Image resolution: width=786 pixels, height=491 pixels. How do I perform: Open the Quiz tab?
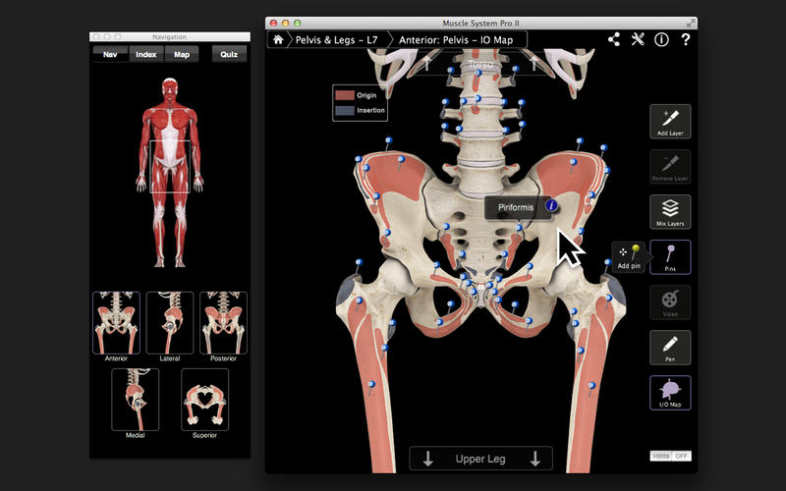(x=229, y=54)
